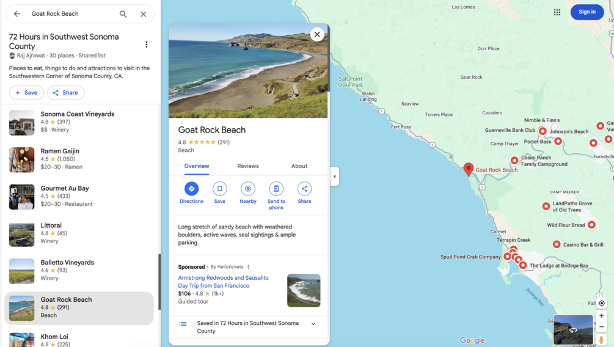Open Khom Loi list entry
This screenshot has height=347, width=614.
click(x=79, y=339)
